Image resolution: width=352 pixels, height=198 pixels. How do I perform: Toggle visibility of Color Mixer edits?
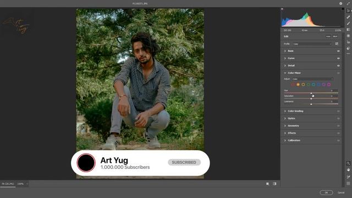click(x=338, y=73)
